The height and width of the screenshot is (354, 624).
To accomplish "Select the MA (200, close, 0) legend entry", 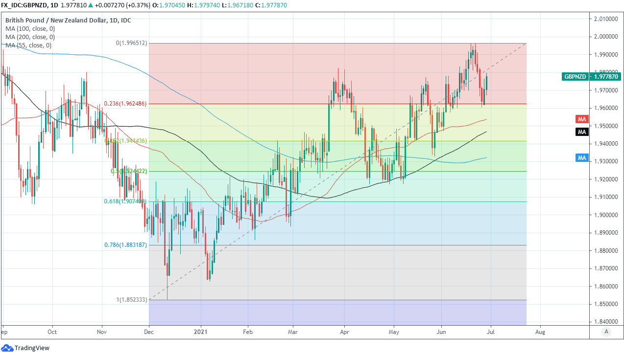I will 30,37.
